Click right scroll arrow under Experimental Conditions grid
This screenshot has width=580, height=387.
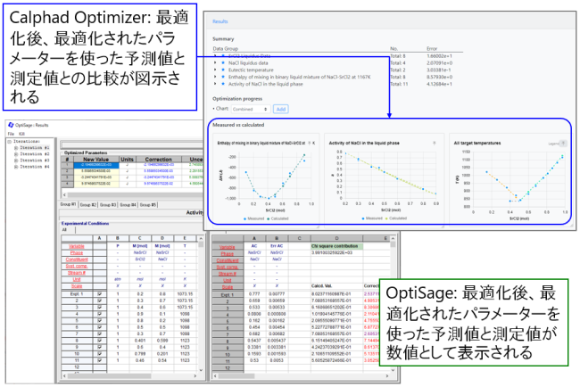(x=195, y=376)
